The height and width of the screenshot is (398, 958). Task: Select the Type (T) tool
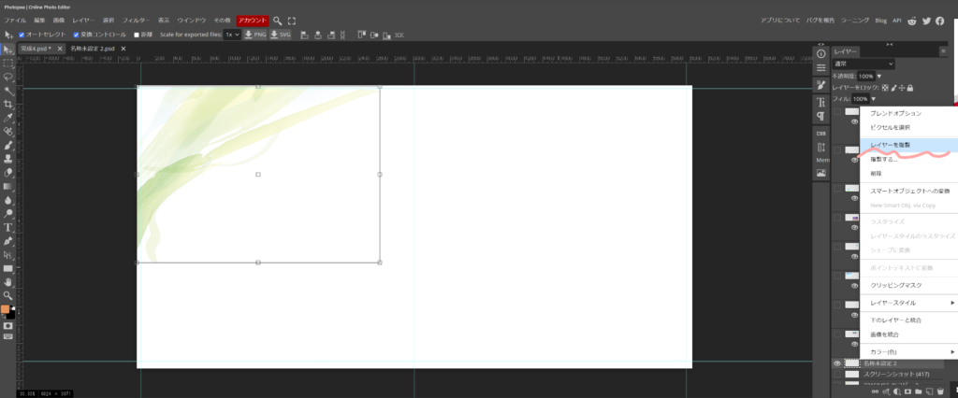[x=7, y=227]
